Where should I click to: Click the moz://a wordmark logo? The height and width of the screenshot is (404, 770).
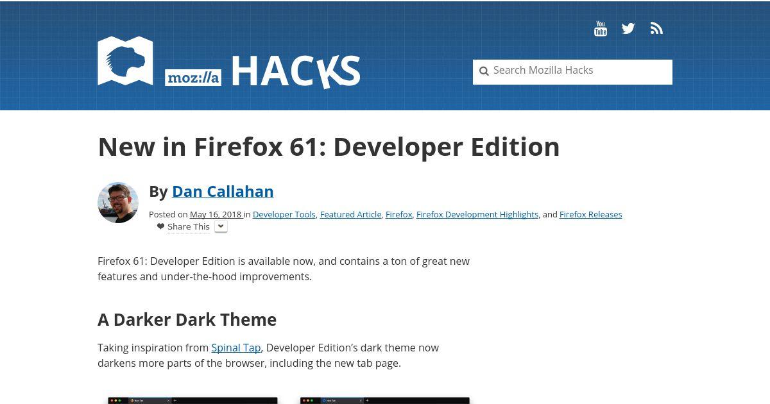(x=193, y=78)
